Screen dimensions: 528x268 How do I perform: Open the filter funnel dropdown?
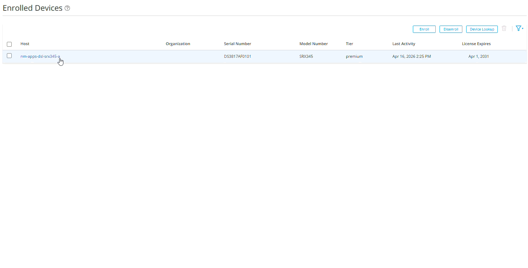520,29
